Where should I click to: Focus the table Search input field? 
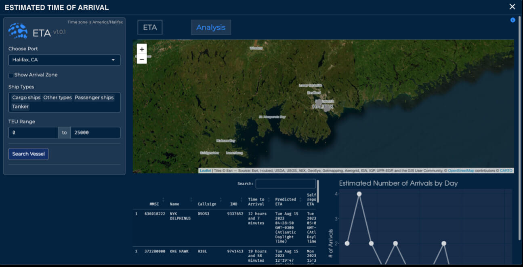[x=286, y=184]
